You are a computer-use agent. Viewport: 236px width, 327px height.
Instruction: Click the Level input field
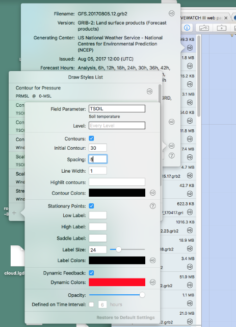click(x=117, y=126)
